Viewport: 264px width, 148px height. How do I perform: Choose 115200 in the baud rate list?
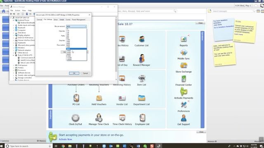click(76, 58)
